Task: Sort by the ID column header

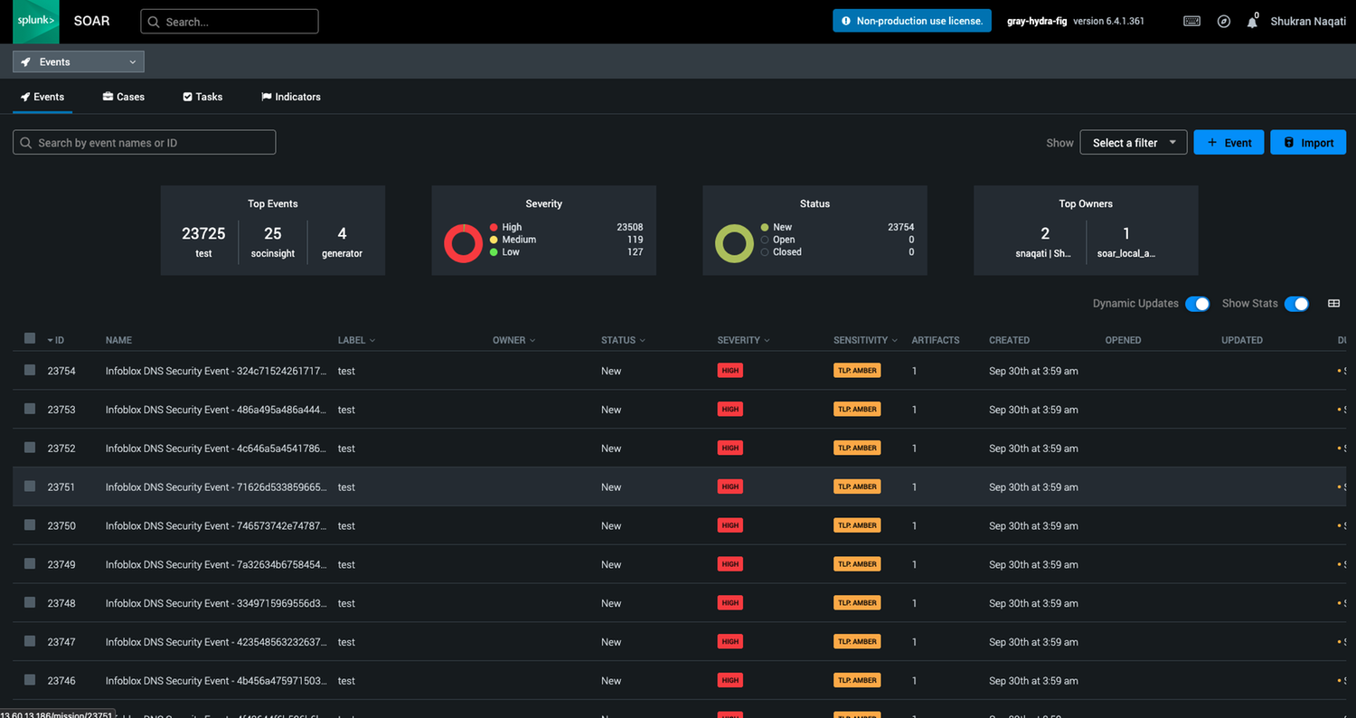Action: pos(56,340)
